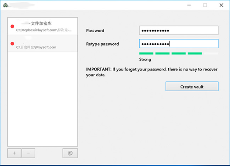Click the Strong strength label
This screenshot has width=230, height=166.
(145, 59)
